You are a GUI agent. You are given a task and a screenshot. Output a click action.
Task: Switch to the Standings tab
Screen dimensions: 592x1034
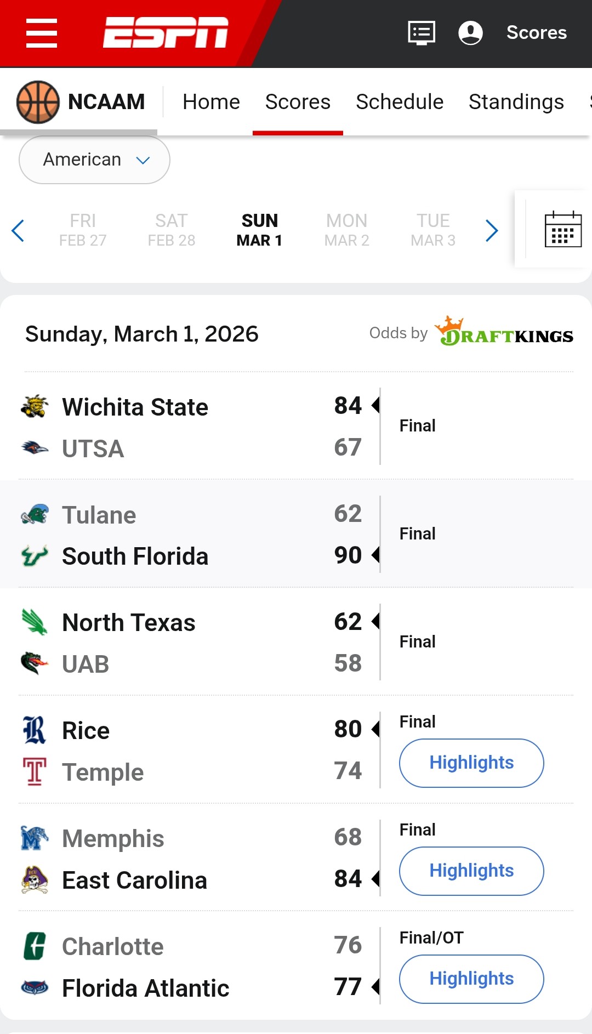516,102
